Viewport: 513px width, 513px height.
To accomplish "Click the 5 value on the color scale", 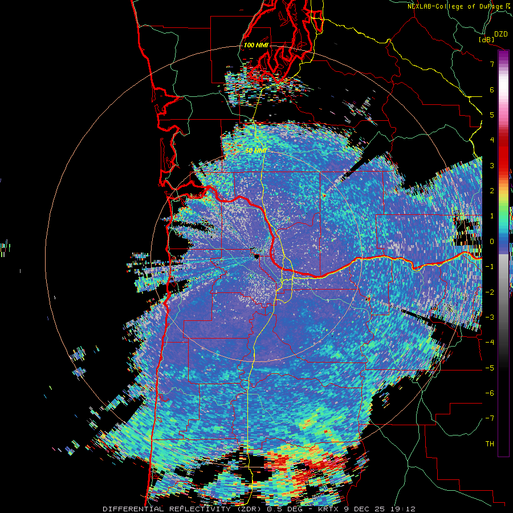I will tap(492, 115).
